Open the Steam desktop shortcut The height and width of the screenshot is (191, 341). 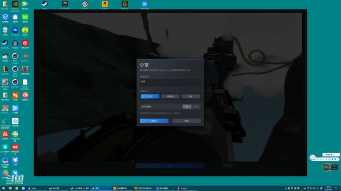45,5
